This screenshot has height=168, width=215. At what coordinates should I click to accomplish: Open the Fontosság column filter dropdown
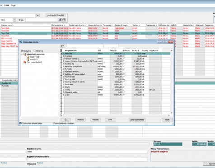[112, 25]
